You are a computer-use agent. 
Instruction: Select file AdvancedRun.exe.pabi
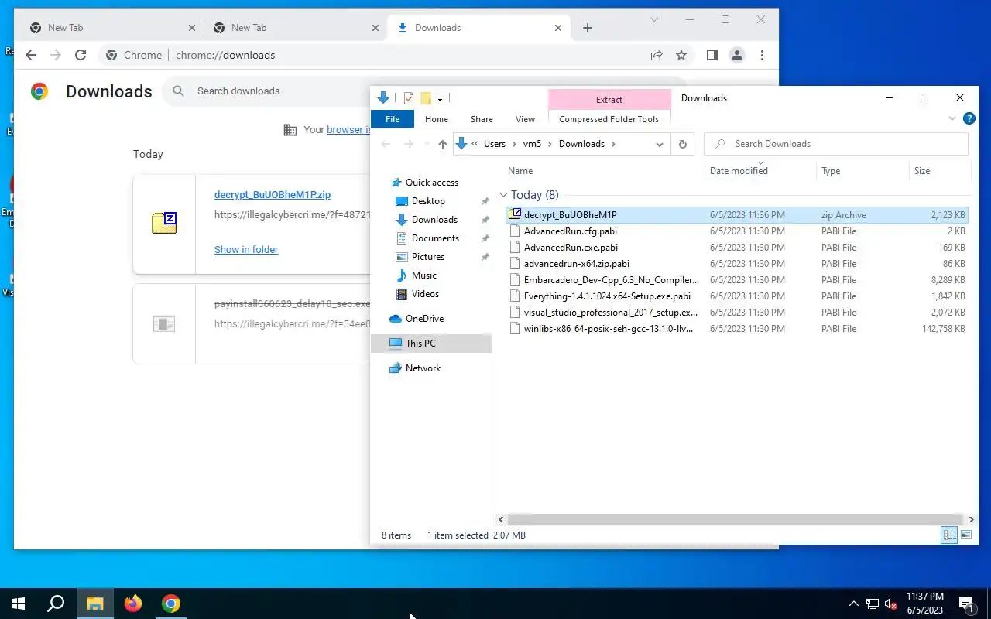(736, 248)
